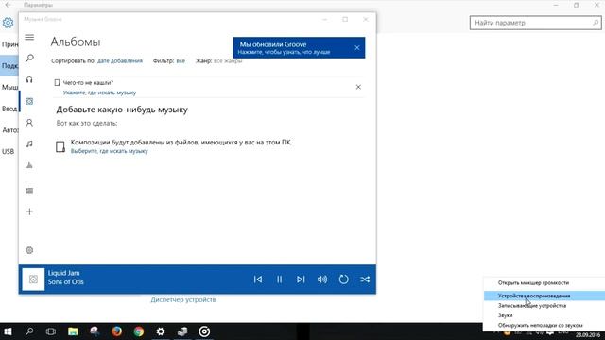Click the Settings back arrow
The width and height of the screenshot is (605, 340).
(x=9, y=5)
